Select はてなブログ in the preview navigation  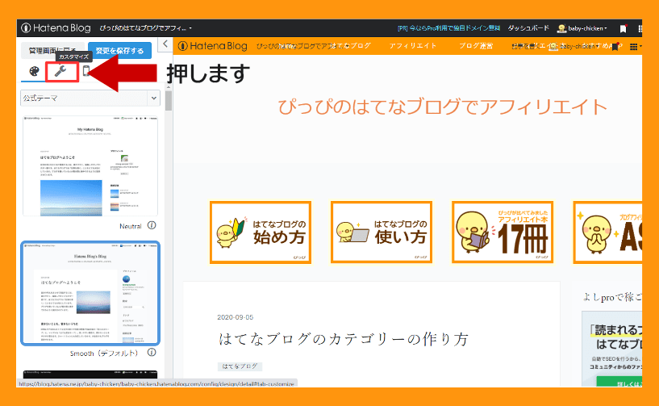pos(350,46)
